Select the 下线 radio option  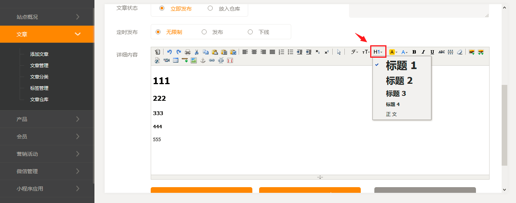tap(250, 32)
